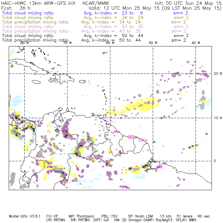The width and height of the screenshot is (223, 223).
Task: Click the "(09 LST Mon 25 May 15)" local time text
Action: point(192,8)
